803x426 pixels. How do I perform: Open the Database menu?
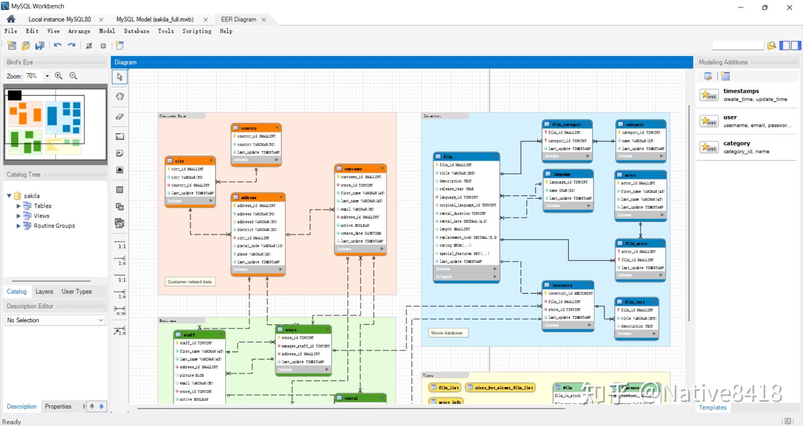(136, 31)
